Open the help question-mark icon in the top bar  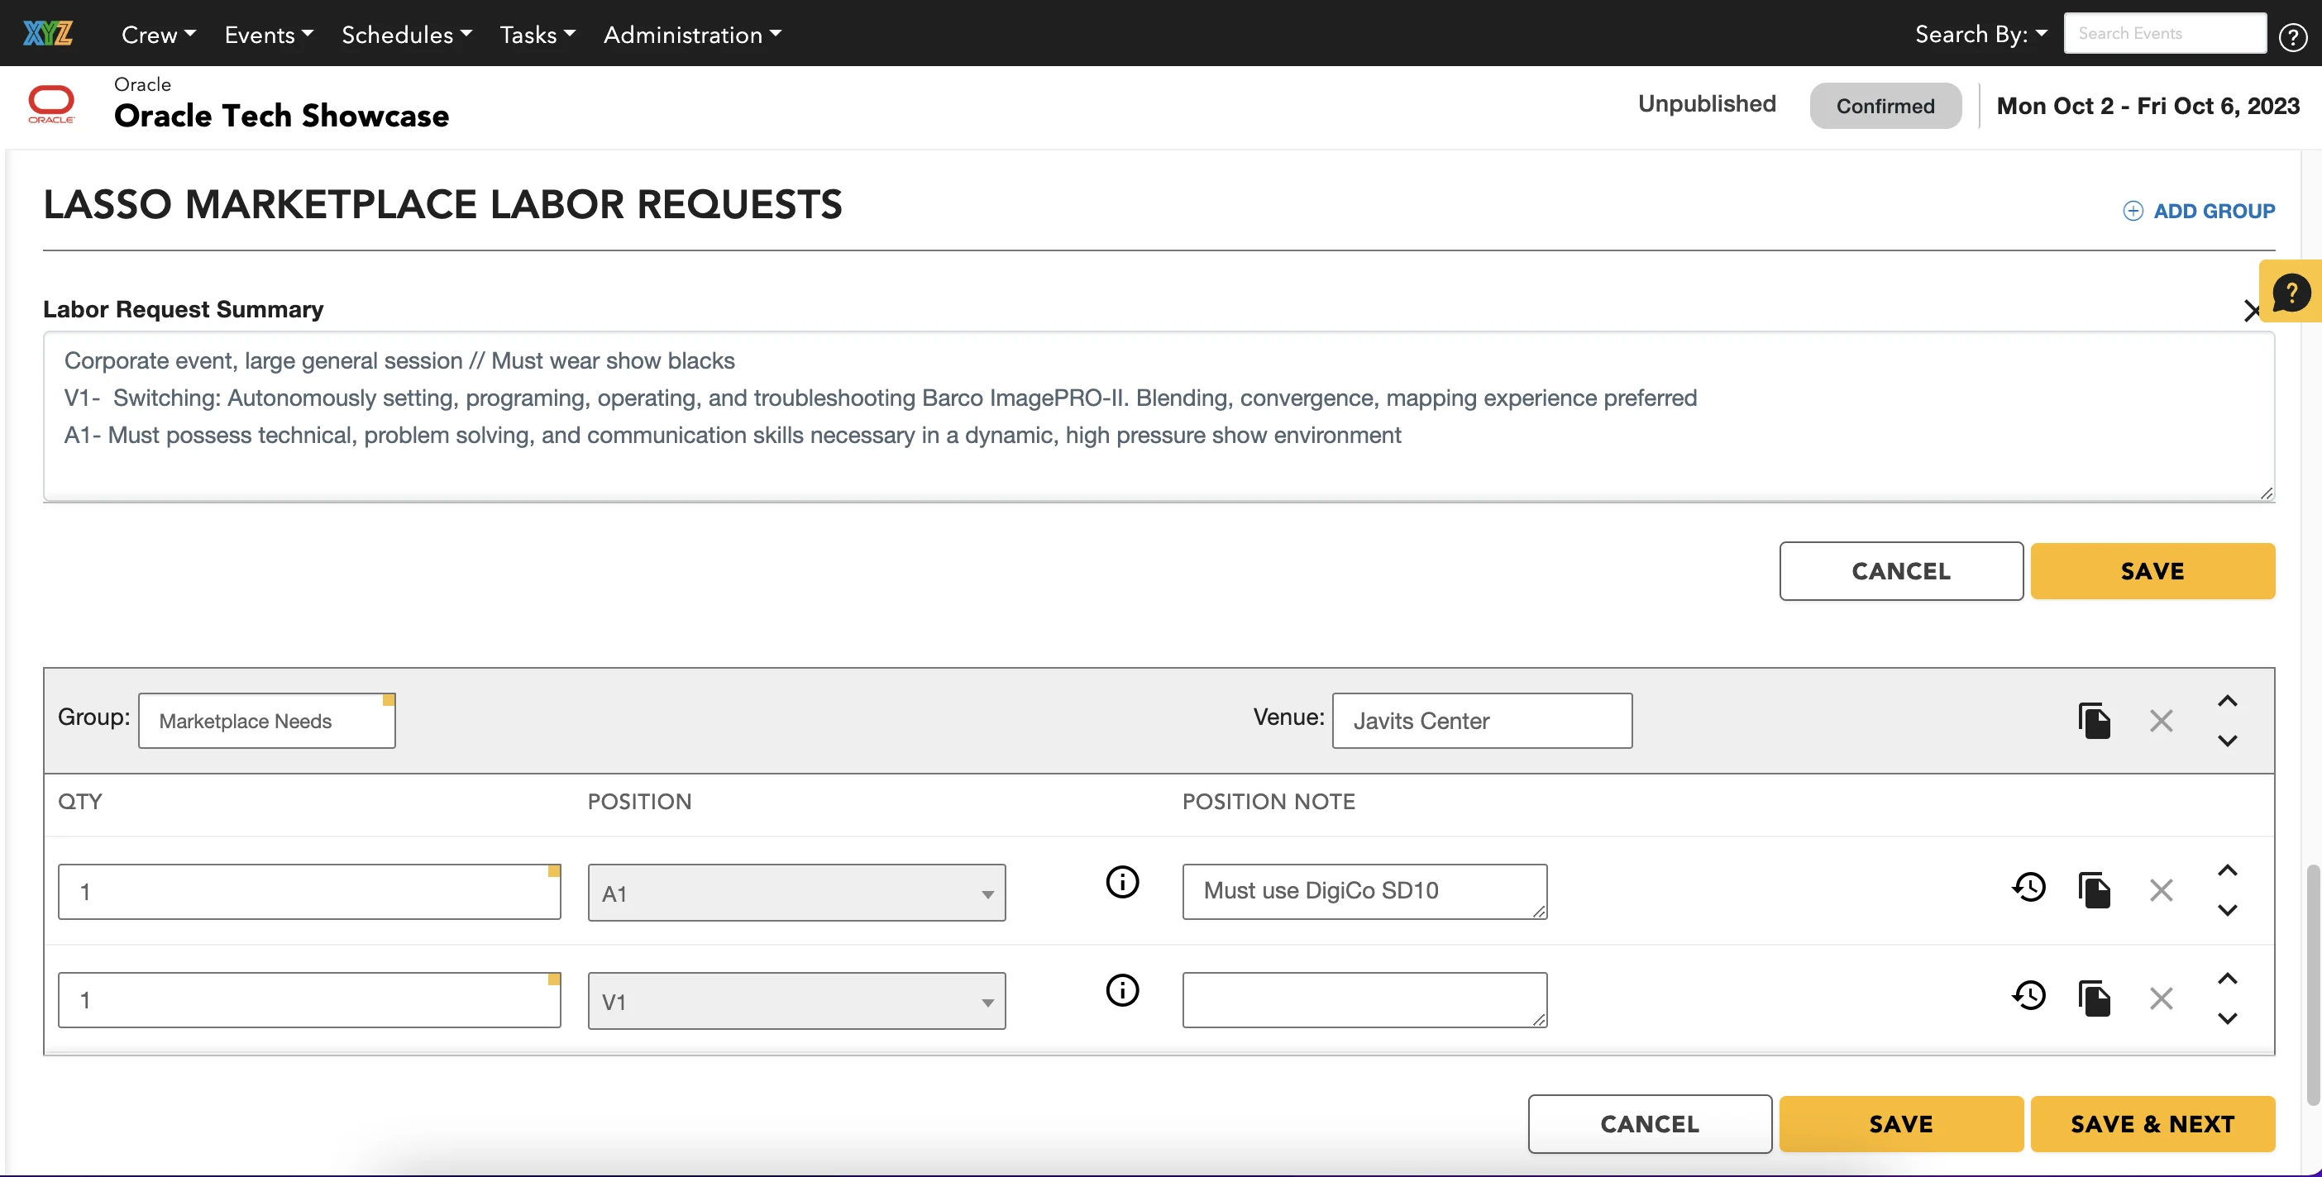point(2292,36)
